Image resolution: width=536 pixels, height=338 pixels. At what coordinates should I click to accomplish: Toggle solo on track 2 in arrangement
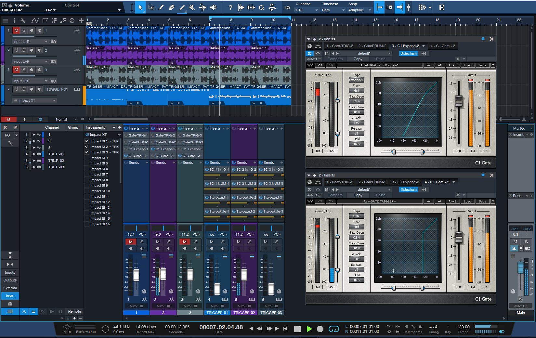click(x=24, y=50)
